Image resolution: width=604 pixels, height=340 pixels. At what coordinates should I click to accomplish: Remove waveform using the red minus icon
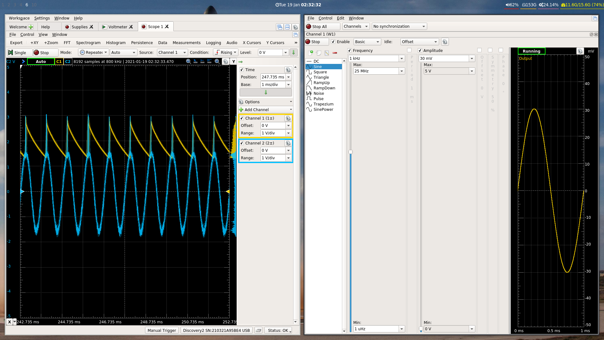[x=334, y=53]
